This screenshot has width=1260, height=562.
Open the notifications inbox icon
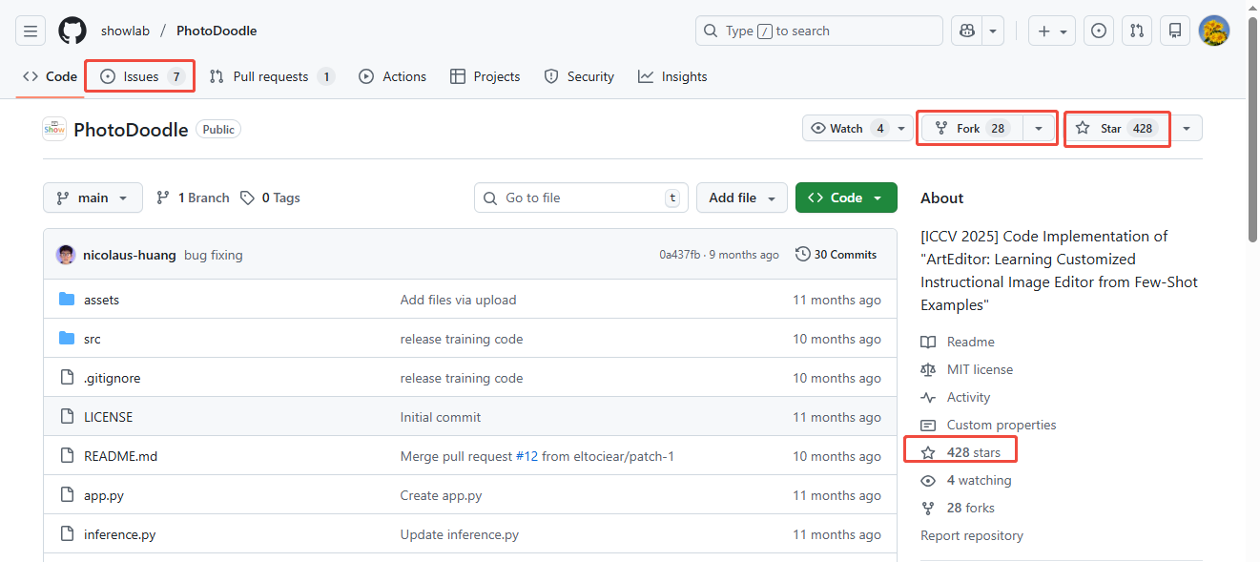click(1175, 31)
